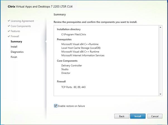Click Microsoft Visual x64 C++Runtime entry

(80, 44)
